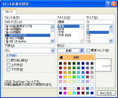Enable the 取り消し線 checkbox
The image size is (118, 98).
coord(8,60)
